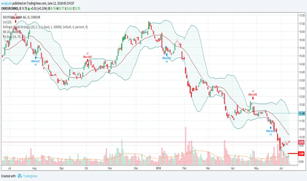Click the blue BBandLE arrow marker in August
The image size is (307, 181).
pyautogui.click(x=36, y=58)
